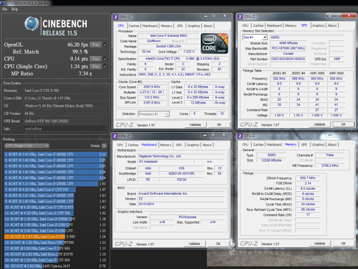Select Memory tab in CPU window

[x=166, y=26]
